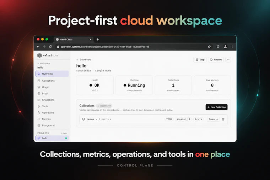Open the Proof page
Screen dimensions: 270x180
coord(52,93)
